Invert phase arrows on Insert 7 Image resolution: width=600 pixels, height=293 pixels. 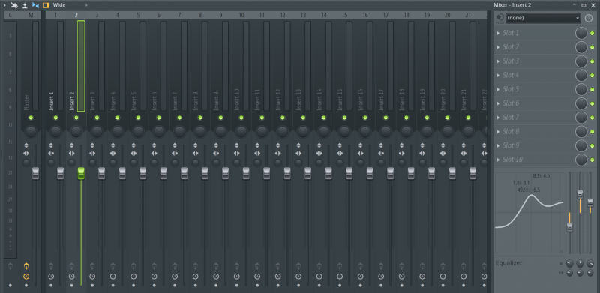175,145
